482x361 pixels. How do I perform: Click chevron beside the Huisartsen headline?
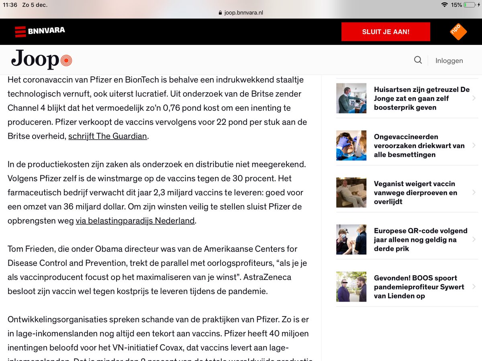click(x=474, y=98)
